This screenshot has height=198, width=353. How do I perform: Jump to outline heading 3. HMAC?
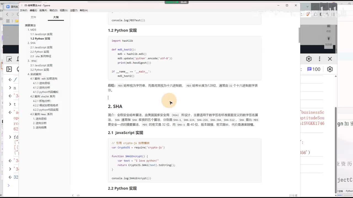click(x=32, y=61)
